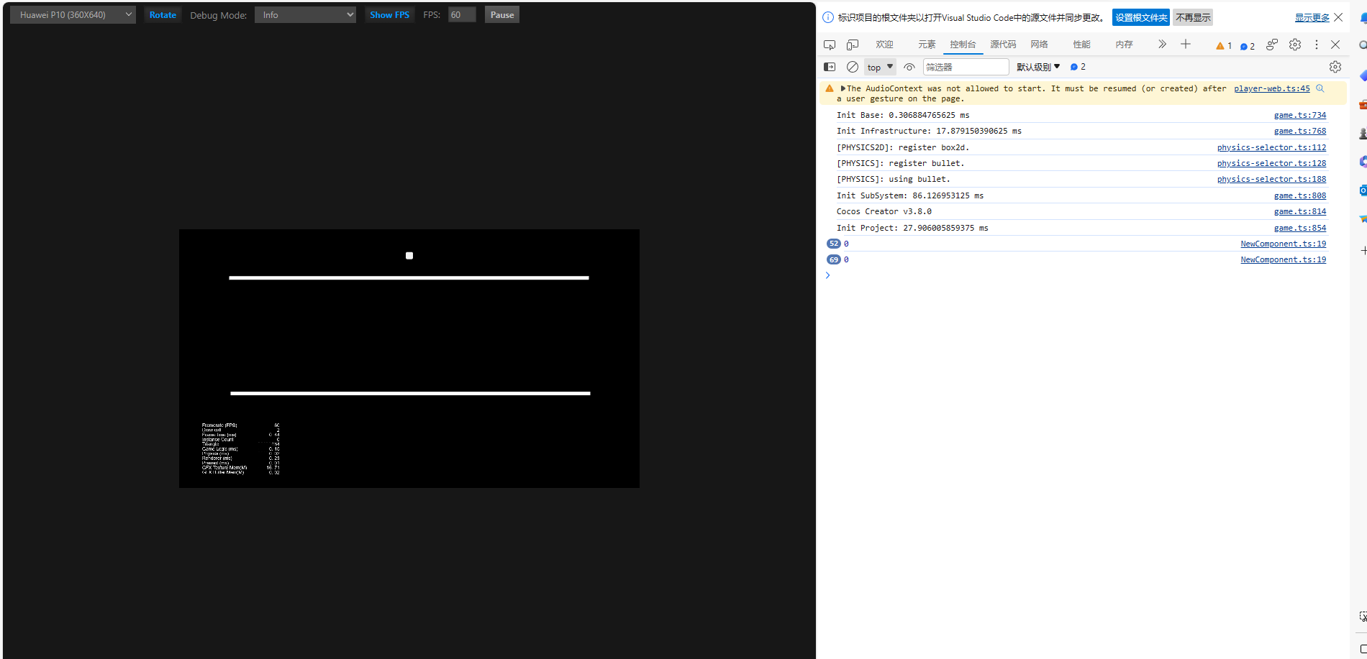Open the game.ts:734 source link
Screen dimensions: 1367x659
click(1300, 115)
